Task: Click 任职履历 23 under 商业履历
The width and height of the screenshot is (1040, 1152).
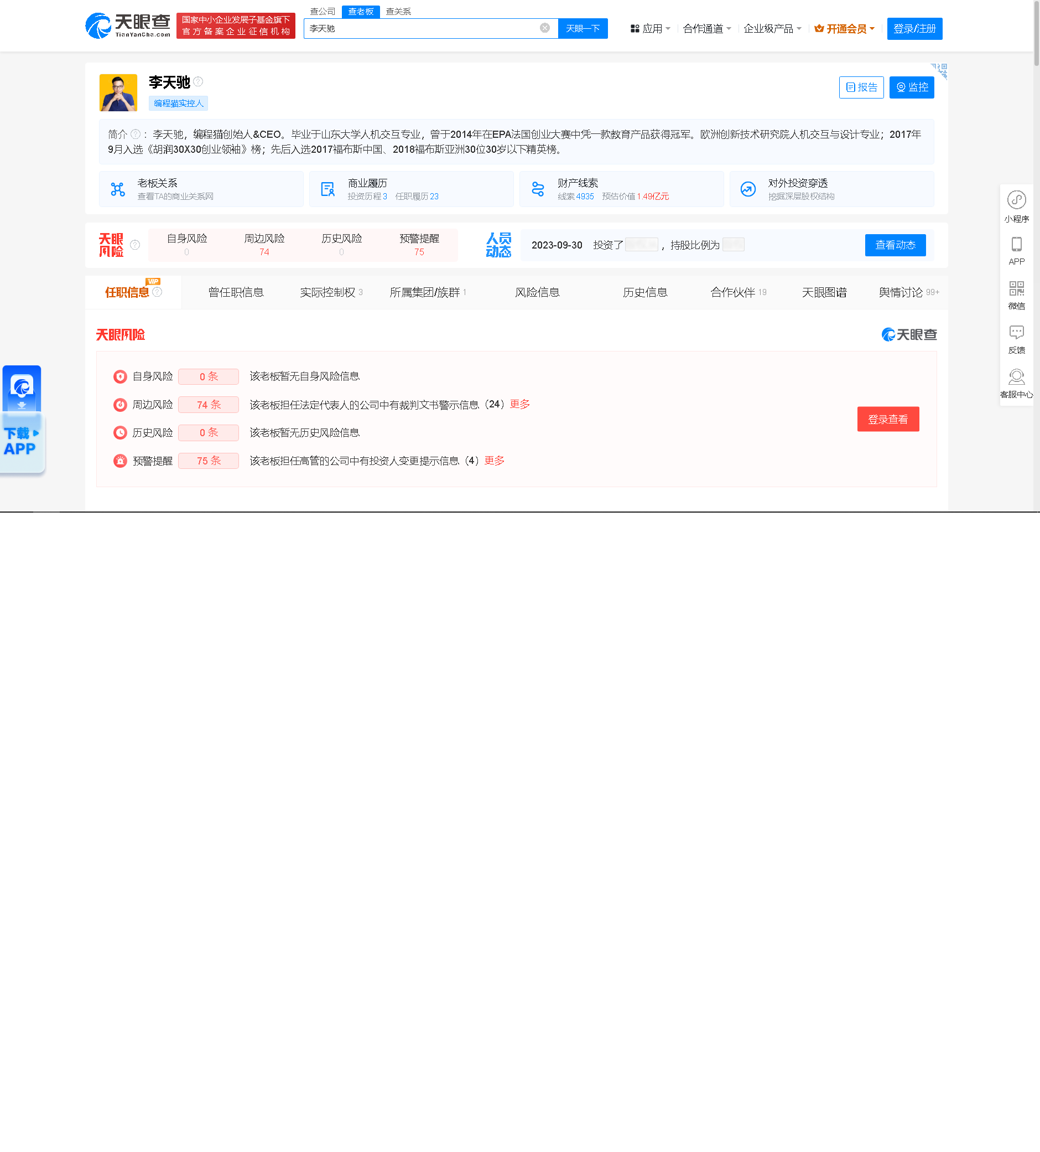Action: [417, 197]
